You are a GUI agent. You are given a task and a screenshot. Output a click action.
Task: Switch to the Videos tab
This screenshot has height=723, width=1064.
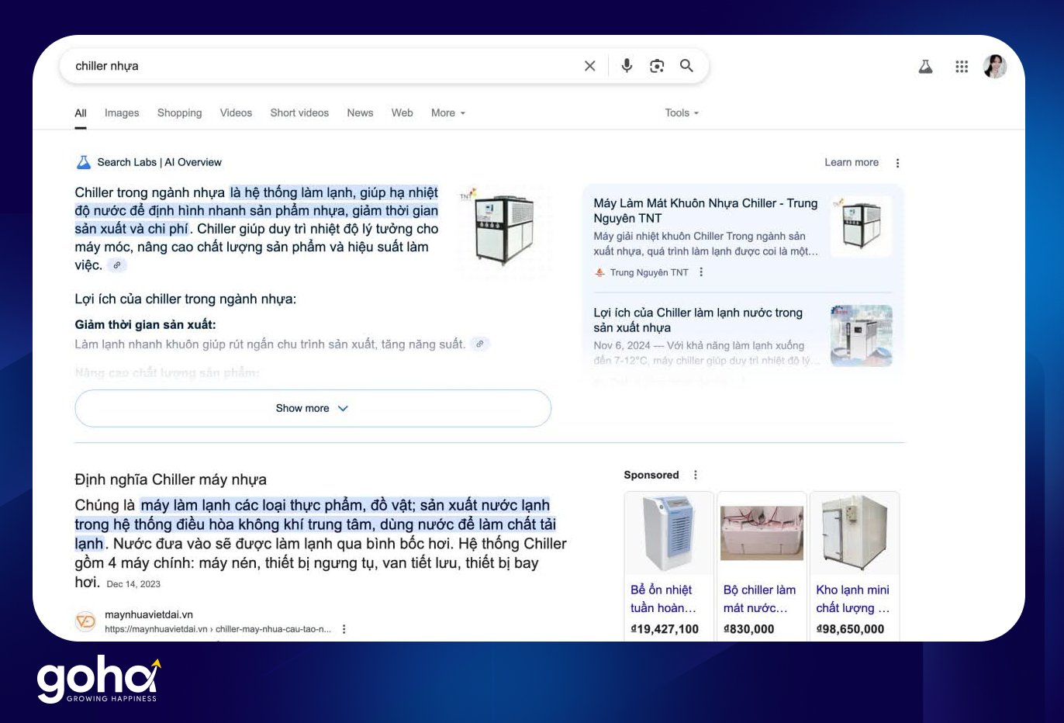point(236,113)
